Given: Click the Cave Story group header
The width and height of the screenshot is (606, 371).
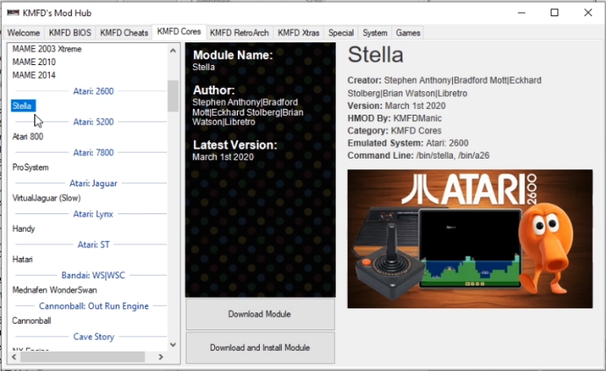Looking at the screenshot, I should (94, 337).
